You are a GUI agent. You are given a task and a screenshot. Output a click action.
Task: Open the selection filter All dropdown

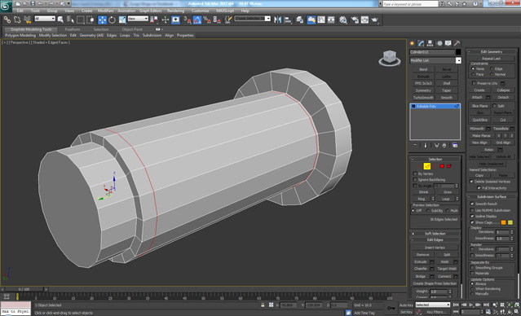pos(45,19)
